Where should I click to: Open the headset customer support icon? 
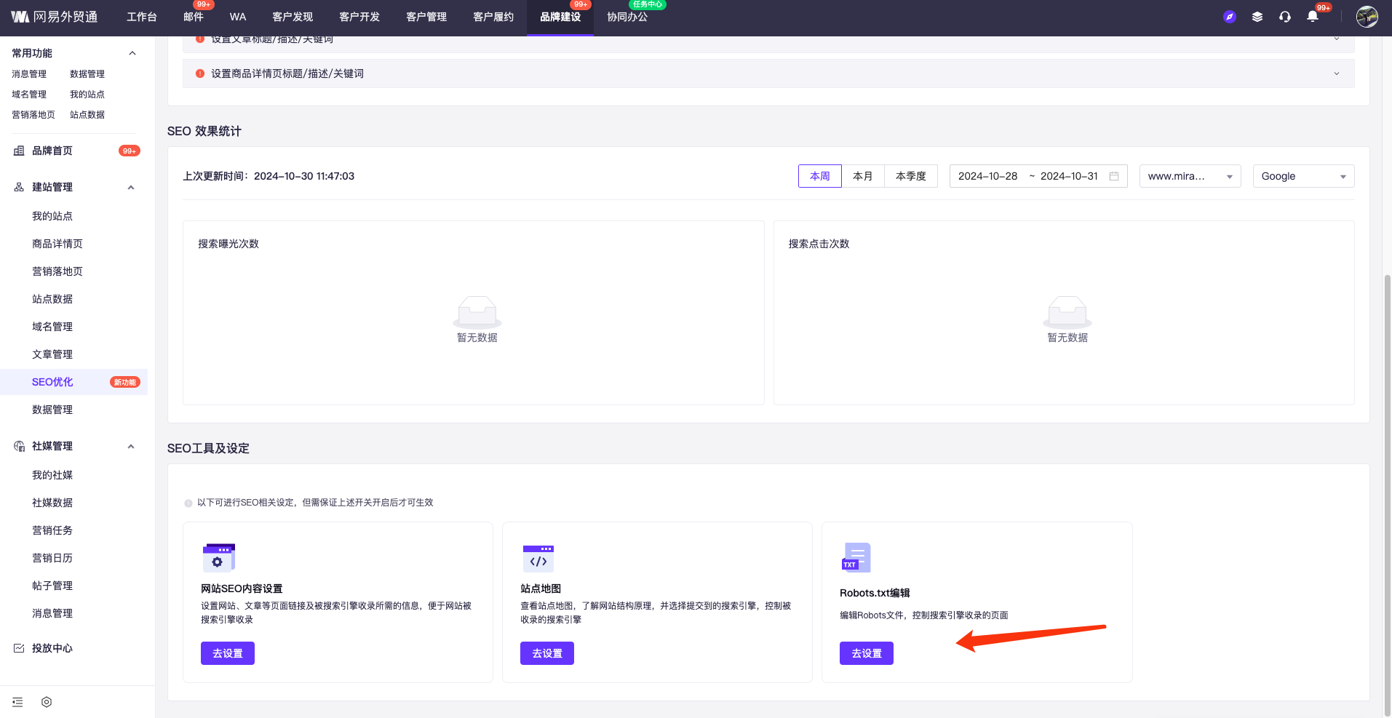[x=1285, y=17]
